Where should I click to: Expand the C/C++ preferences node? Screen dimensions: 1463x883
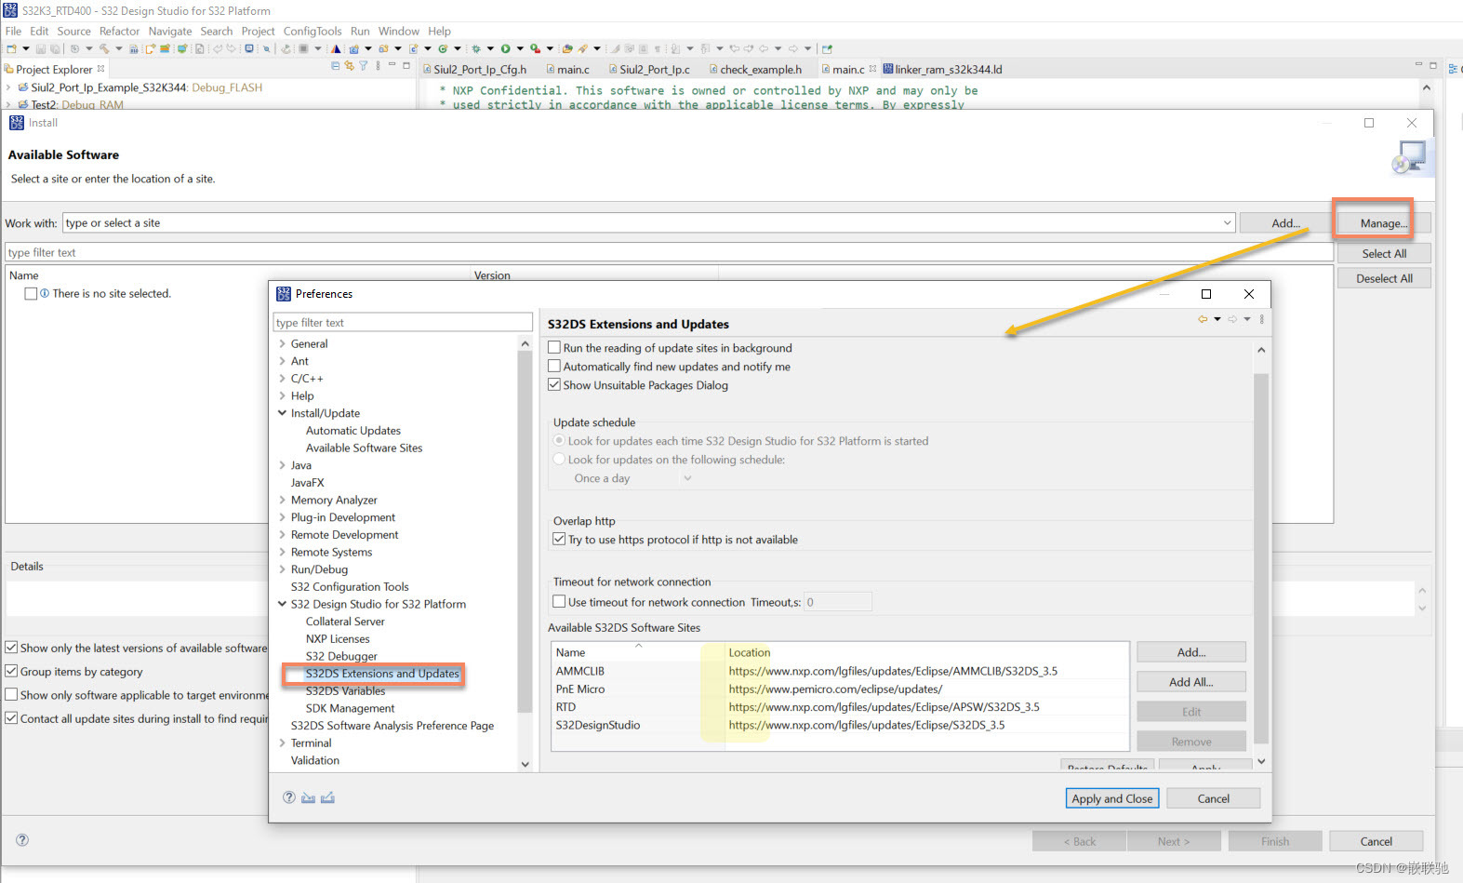pyautogui.click(x=282, y=378)
